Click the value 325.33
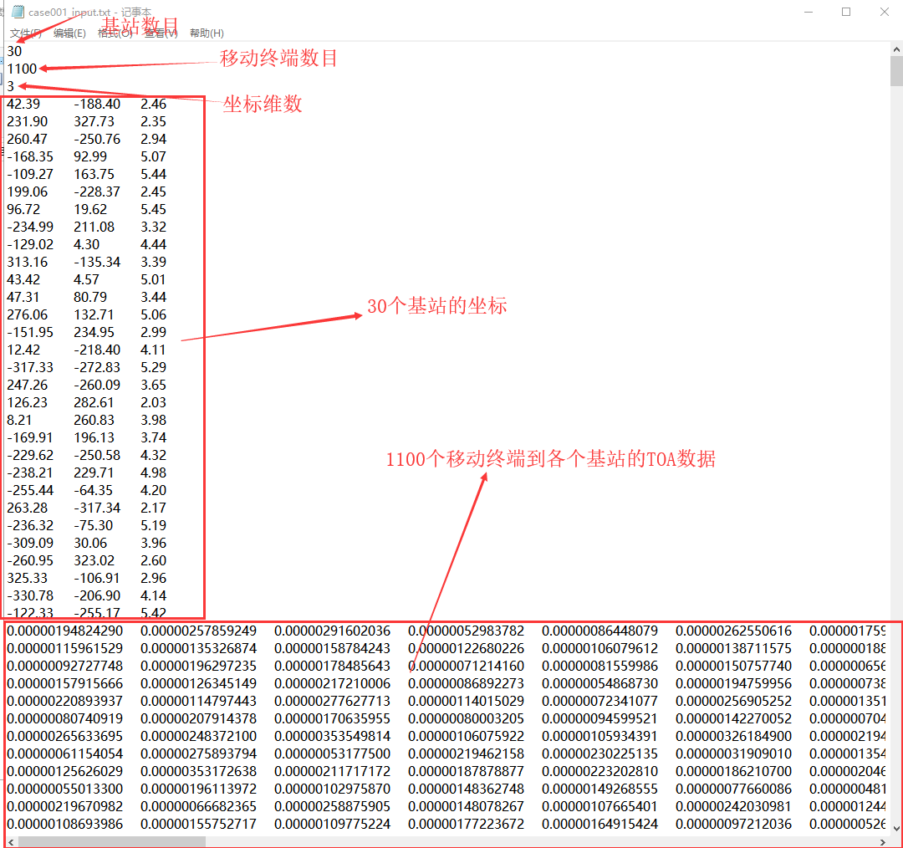 27,579
